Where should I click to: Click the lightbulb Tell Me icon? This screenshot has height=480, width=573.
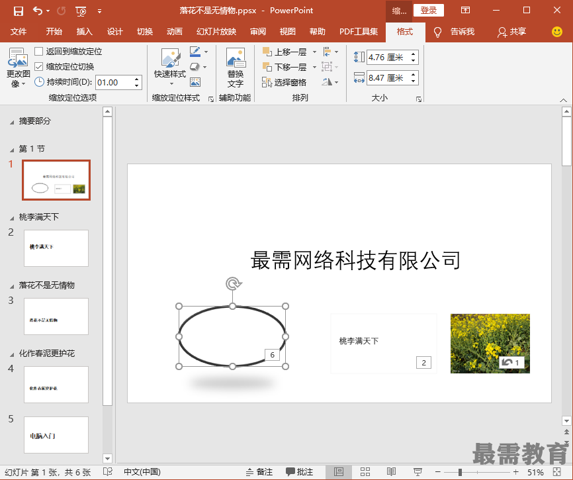tap(437, 32)
